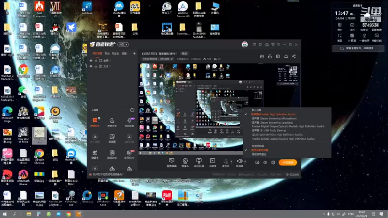Open the taskbar search icon
This screenshot has height=218, width=388.
click(x=15, y=214)
